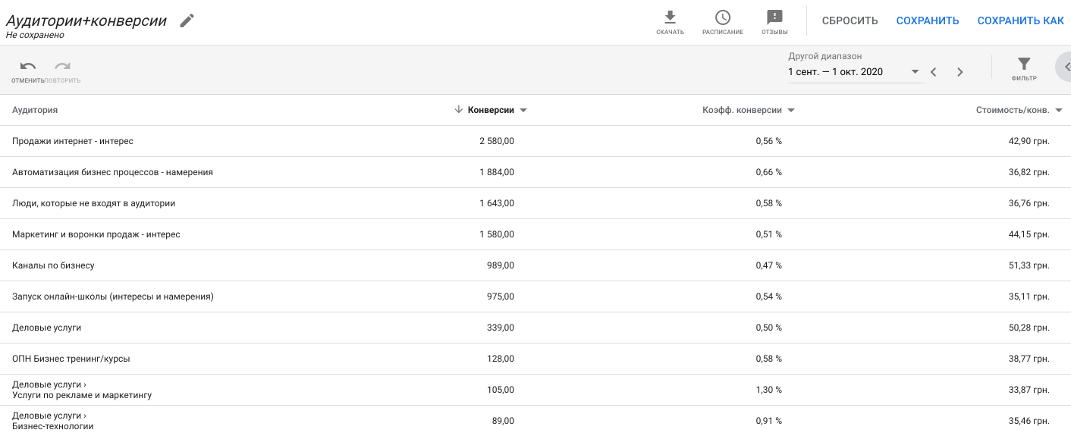This screenshot has height=433, width=1071.
Task: Click conversion rate 0,47 %
Action: tap(768, 265)
